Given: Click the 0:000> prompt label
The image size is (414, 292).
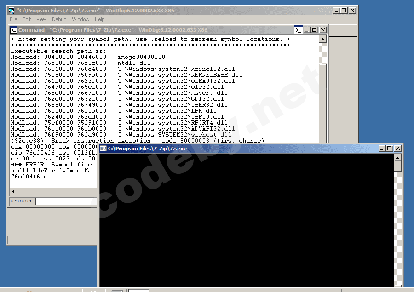Looking at the screenshot, I should [x=22, y=201].
